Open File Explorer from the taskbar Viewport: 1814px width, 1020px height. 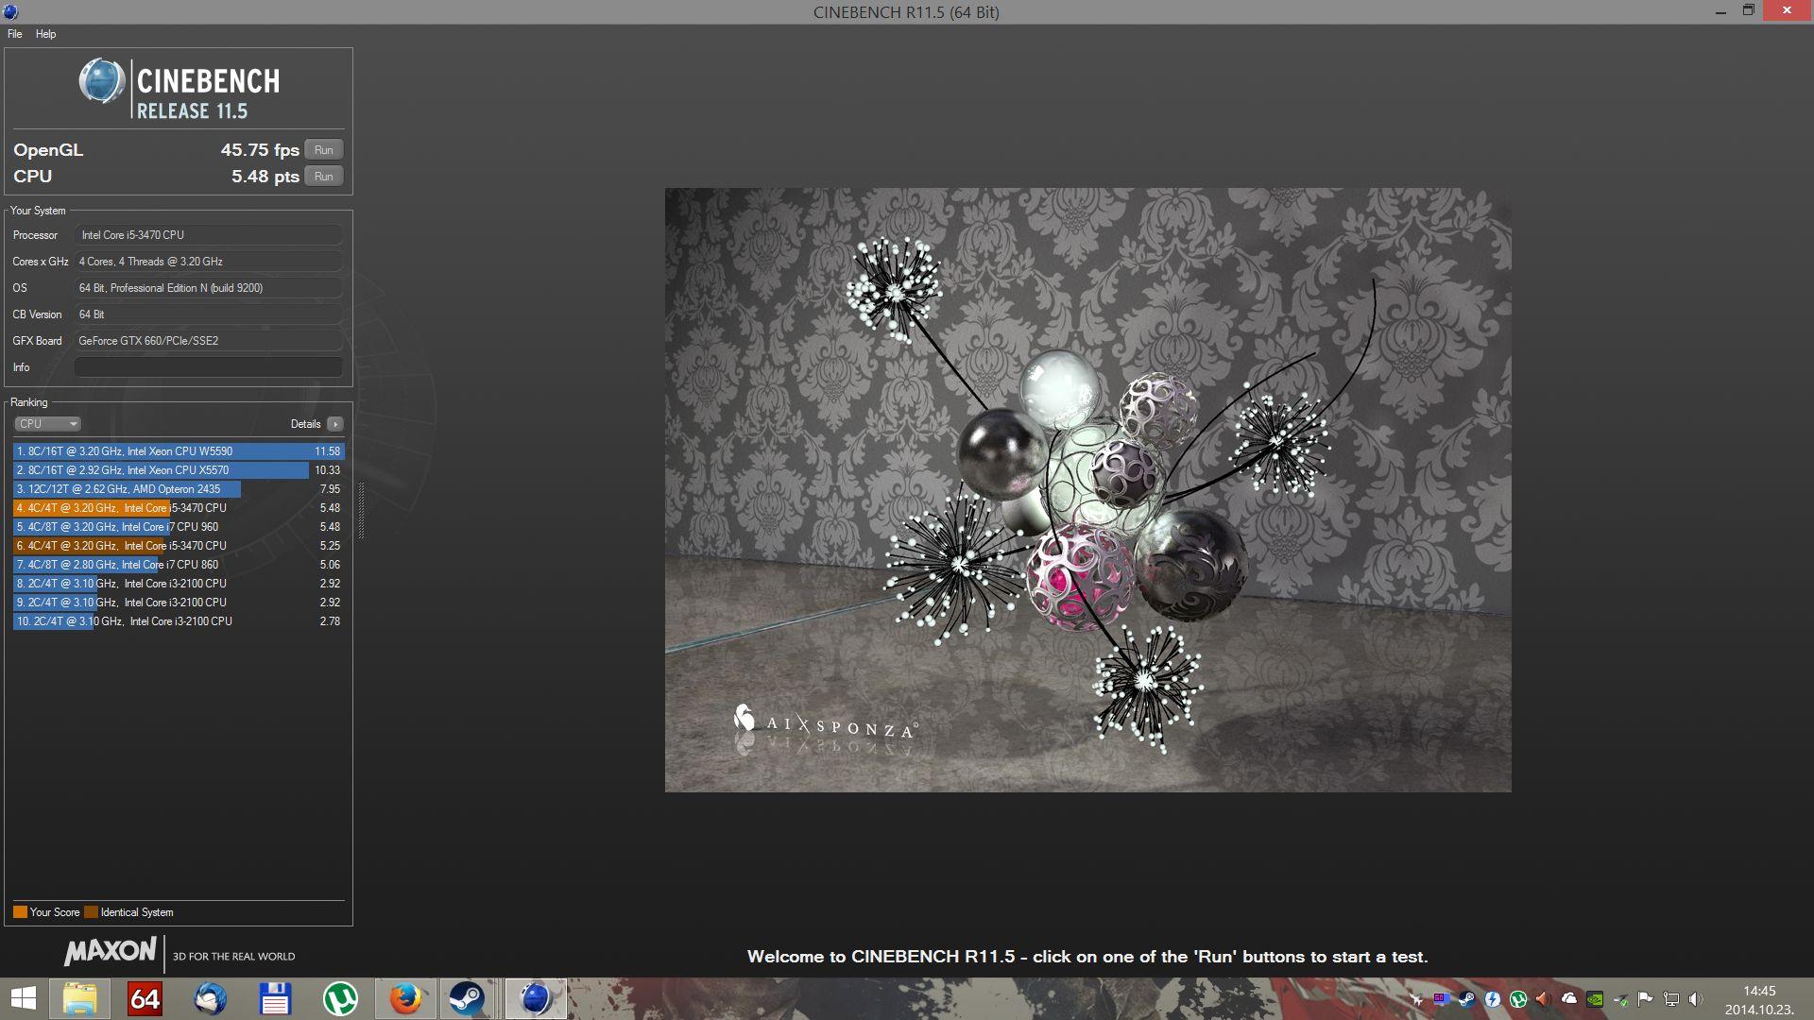tap(80, 999)
